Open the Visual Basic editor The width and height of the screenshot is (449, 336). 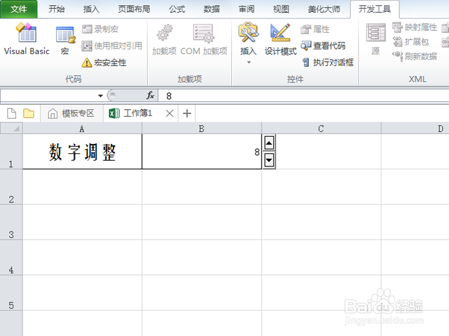coord(26,39)
